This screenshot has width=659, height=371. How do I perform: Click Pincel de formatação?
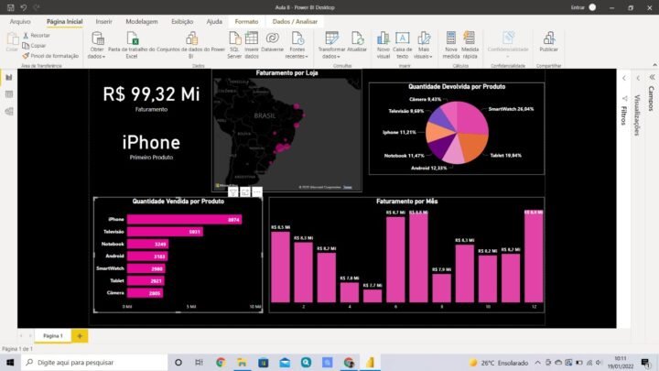(x=49, y=55)
